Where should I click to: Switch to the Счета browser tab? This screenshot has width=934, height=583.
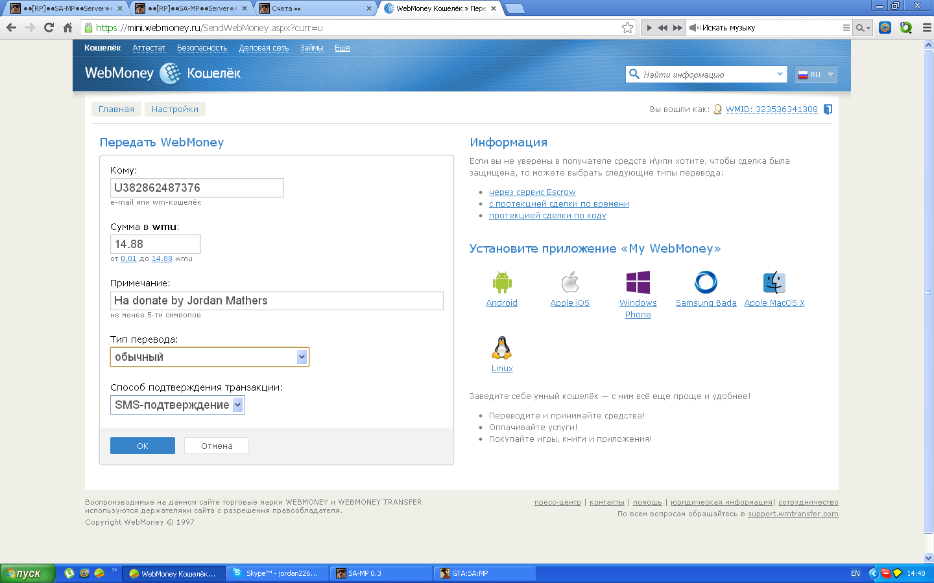(315, 8)
